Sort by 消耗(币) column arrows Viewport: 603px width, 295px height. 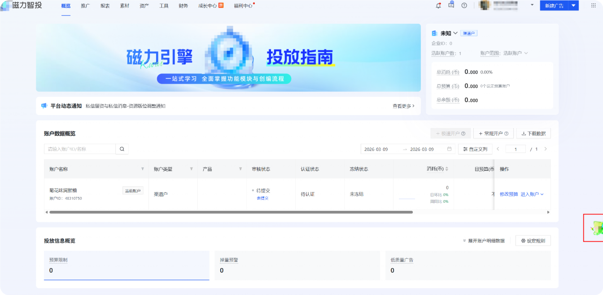point(446,169)
